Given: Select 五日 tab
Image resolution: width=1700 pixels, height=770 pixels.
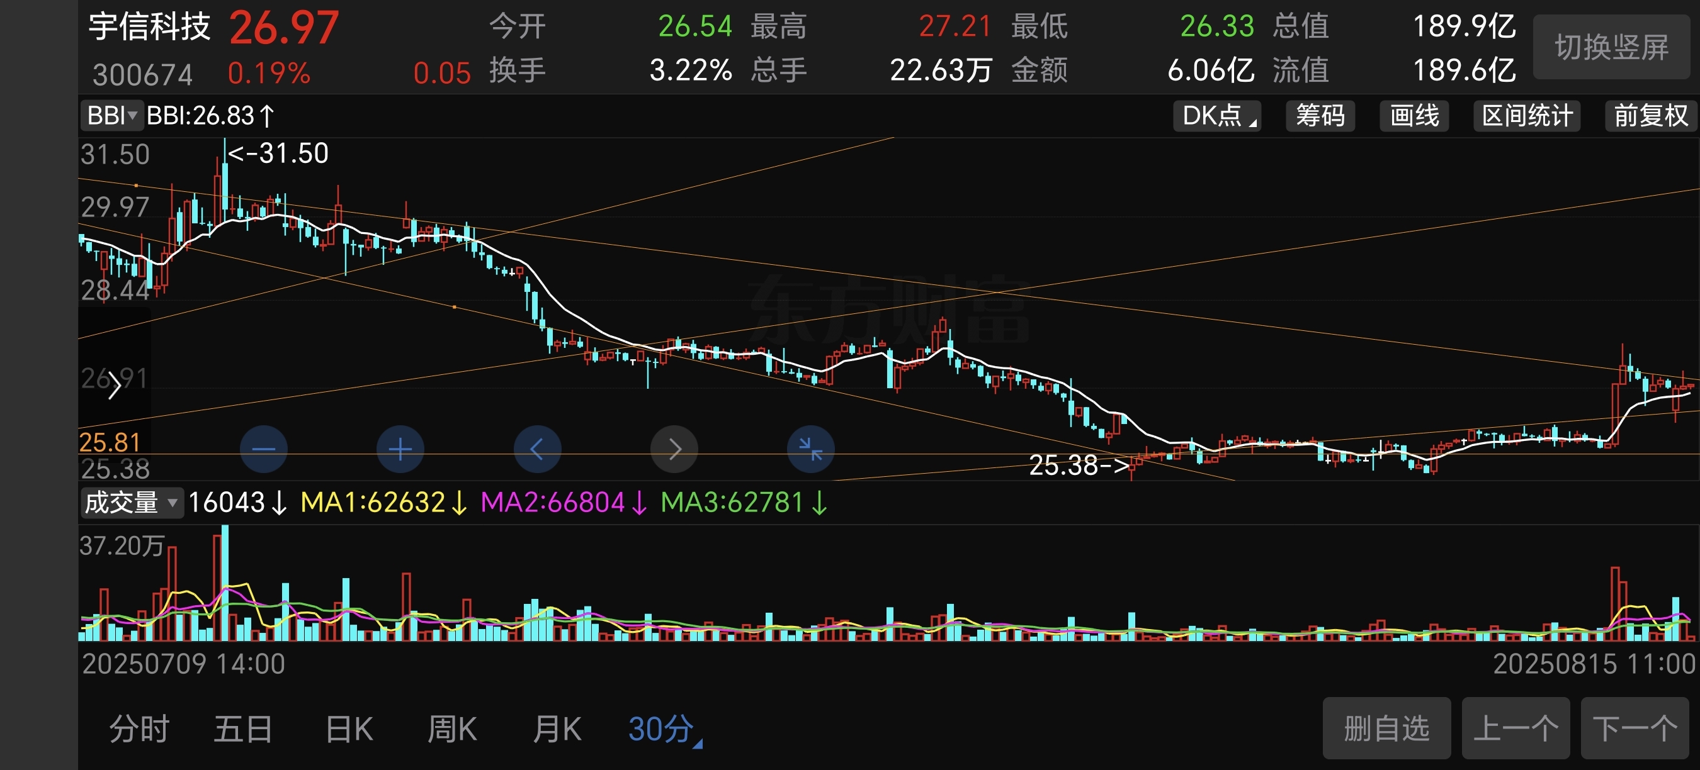Looking at the screenshot, I should [243, 729].
